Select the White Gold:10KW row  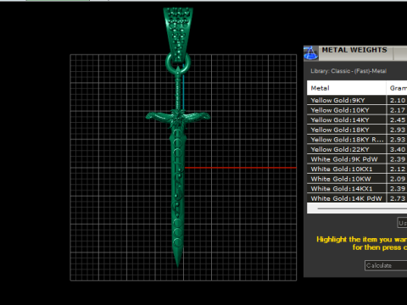tap(357, 179)
